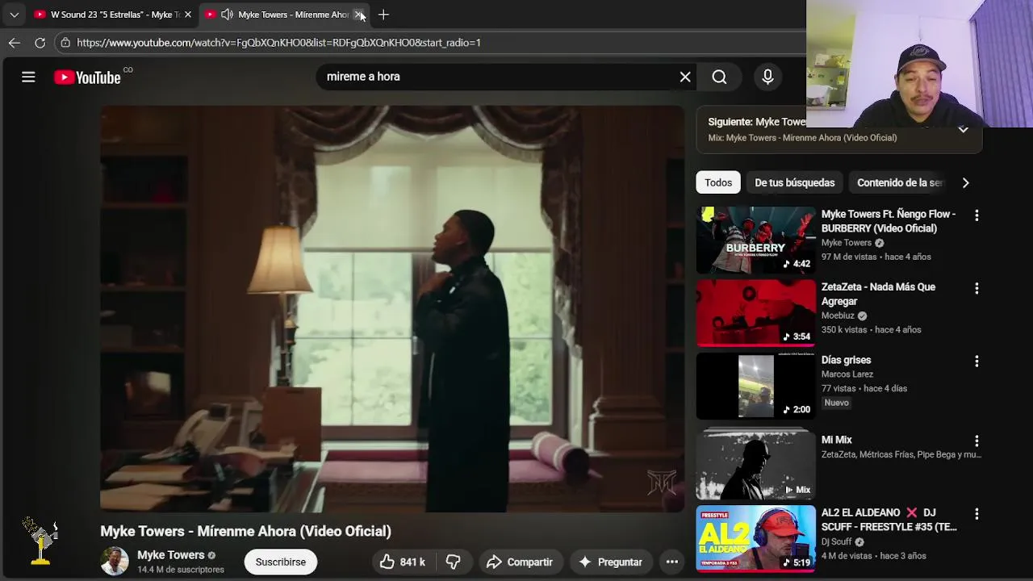Click Mi Mix title text
This screenshot has width=1033, height=581.
836,440
